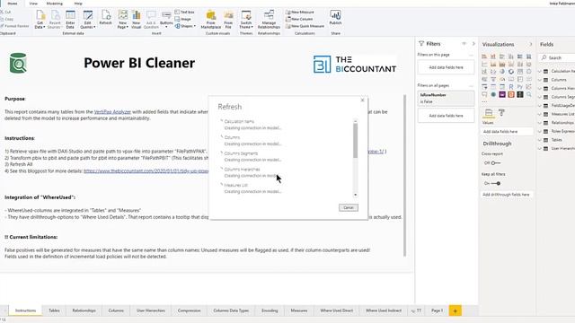Create a New Column

[299, 19]
